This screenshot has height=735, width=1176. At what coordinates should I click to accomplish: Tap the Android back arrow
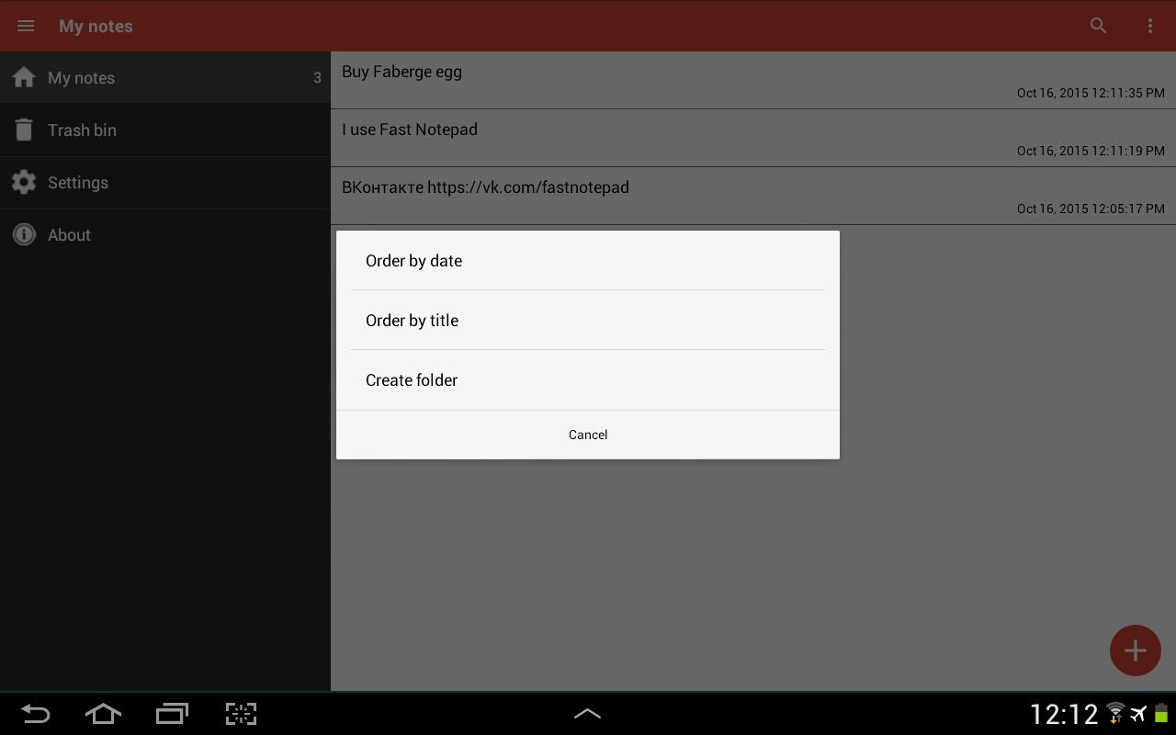coord(35,714)
